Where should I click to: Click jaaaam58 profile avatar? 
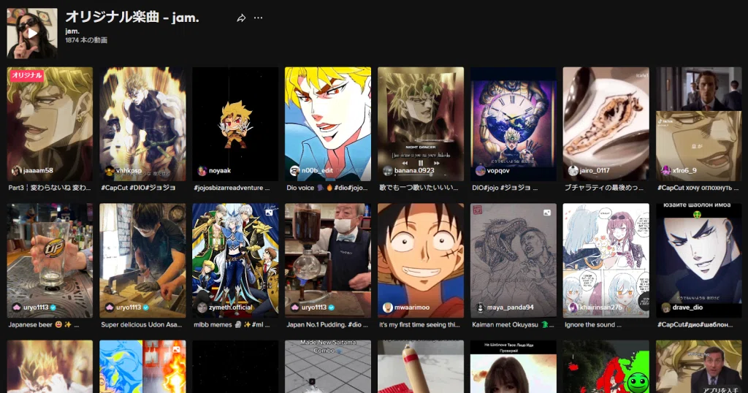17,170
